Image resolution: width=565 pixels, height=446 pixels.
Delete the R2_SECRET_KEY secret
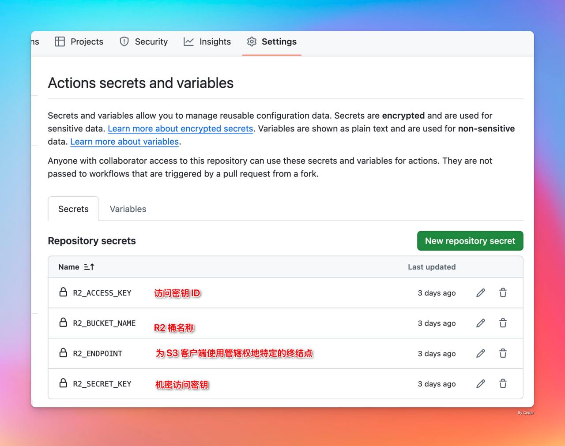503,384
